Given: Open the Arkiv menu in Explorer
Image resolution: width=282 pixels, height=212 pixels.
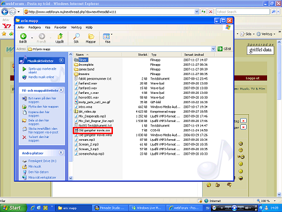Looking at the screenshot, I should [x=21, y=28].
